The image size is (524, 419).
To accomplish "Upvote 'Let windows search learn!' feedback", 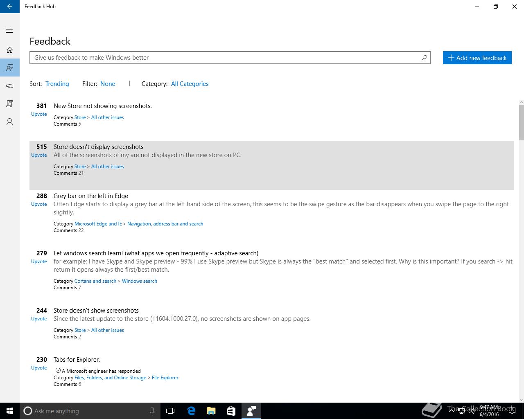I will point(39,261).
